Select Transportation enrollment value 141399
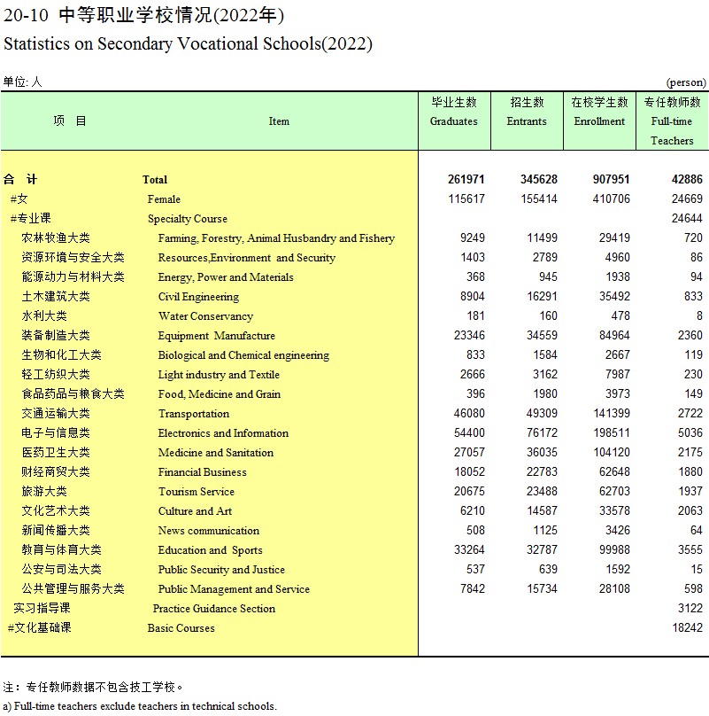This screenshot has height=716, width=709. coord(612,413)
